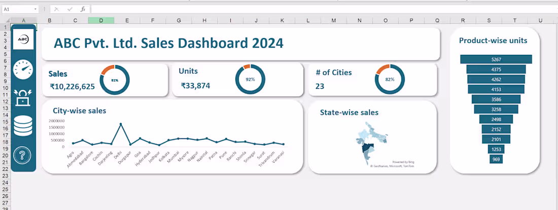558x210 pixels.
Task: Select row 1 header
Action: [x=6, y=27]
